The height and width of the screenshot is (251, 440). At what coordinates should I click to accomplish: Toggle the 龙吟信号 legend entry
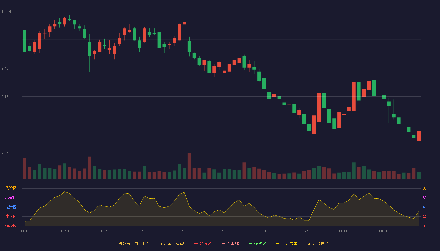coord(318,243)
